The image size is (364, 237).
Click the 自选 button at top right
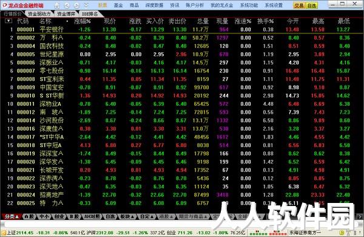click(312, 5)
